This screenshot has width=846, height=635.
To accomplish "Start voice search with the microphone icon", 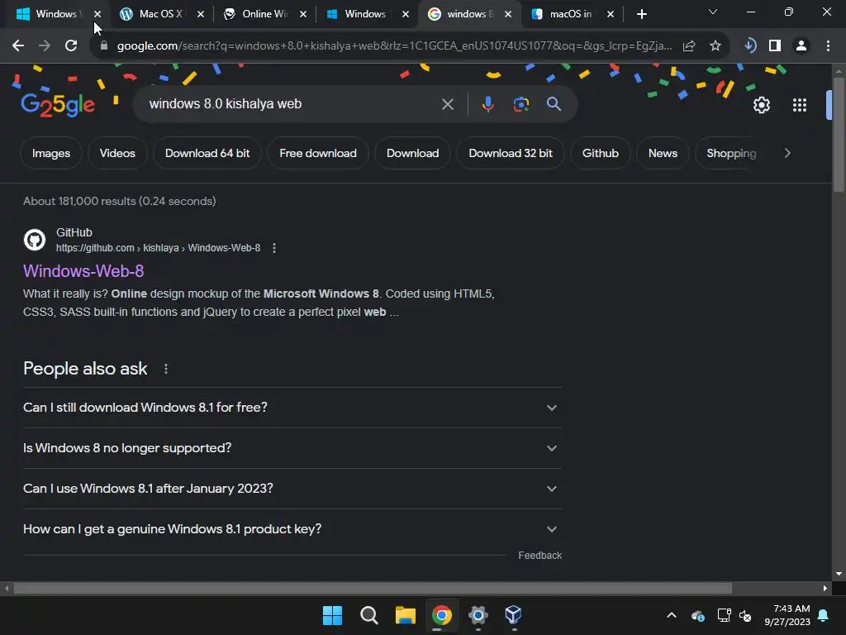I will pyautogui.click(x=487, y=104).
